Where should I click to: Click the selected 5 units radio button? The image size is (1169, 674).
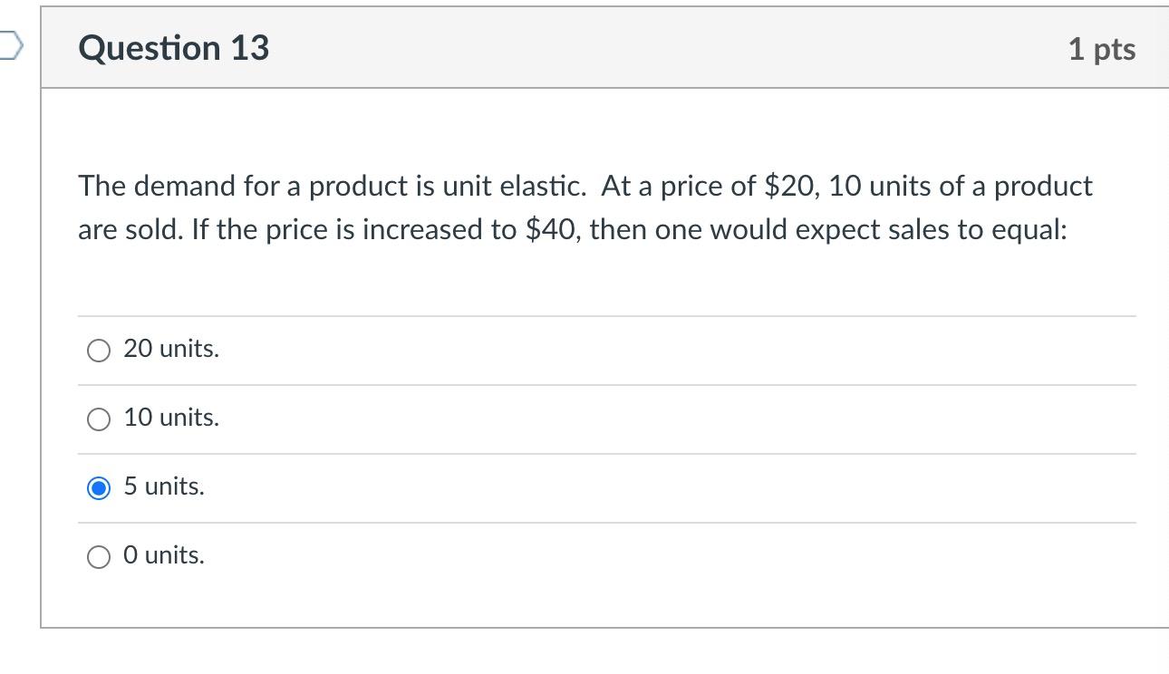99,488
